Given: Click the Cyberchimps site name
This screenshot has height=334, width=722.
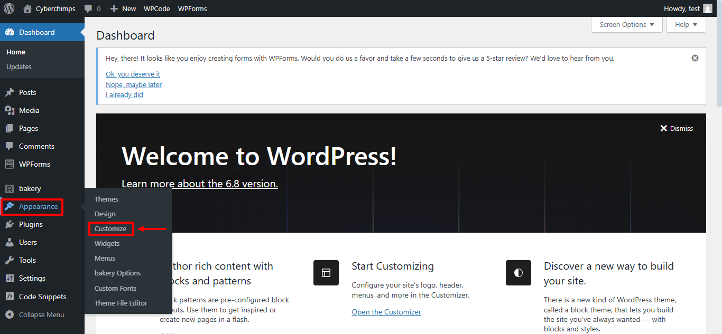Looking at the screenshot, I should click(x=55, y=8).
